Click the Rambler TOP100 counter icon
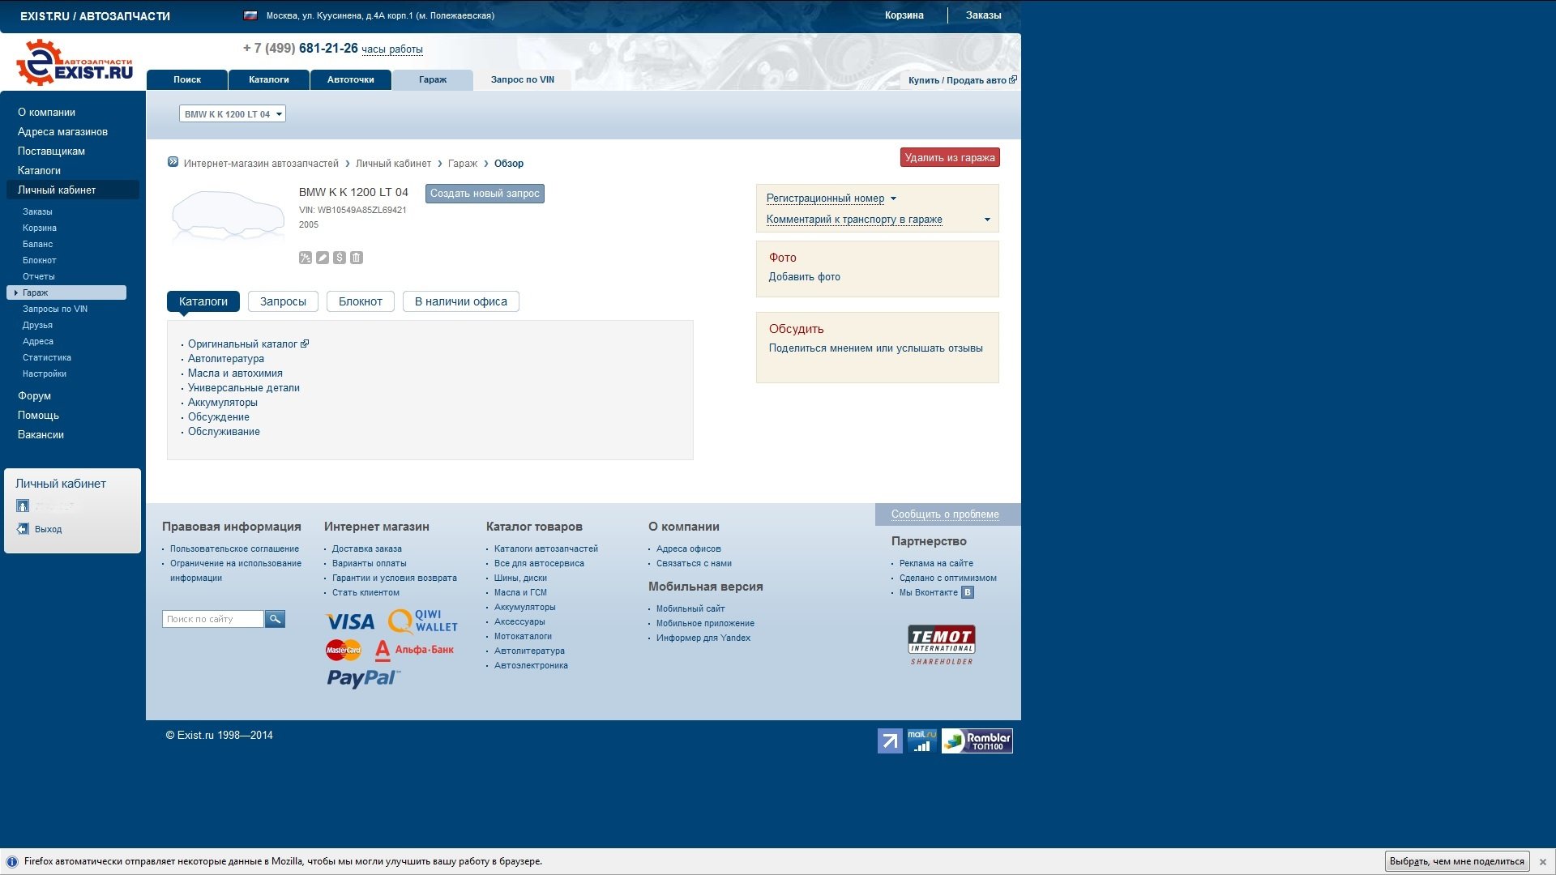The width and height of the screenshot is (1556, 875). pos(977,741)
